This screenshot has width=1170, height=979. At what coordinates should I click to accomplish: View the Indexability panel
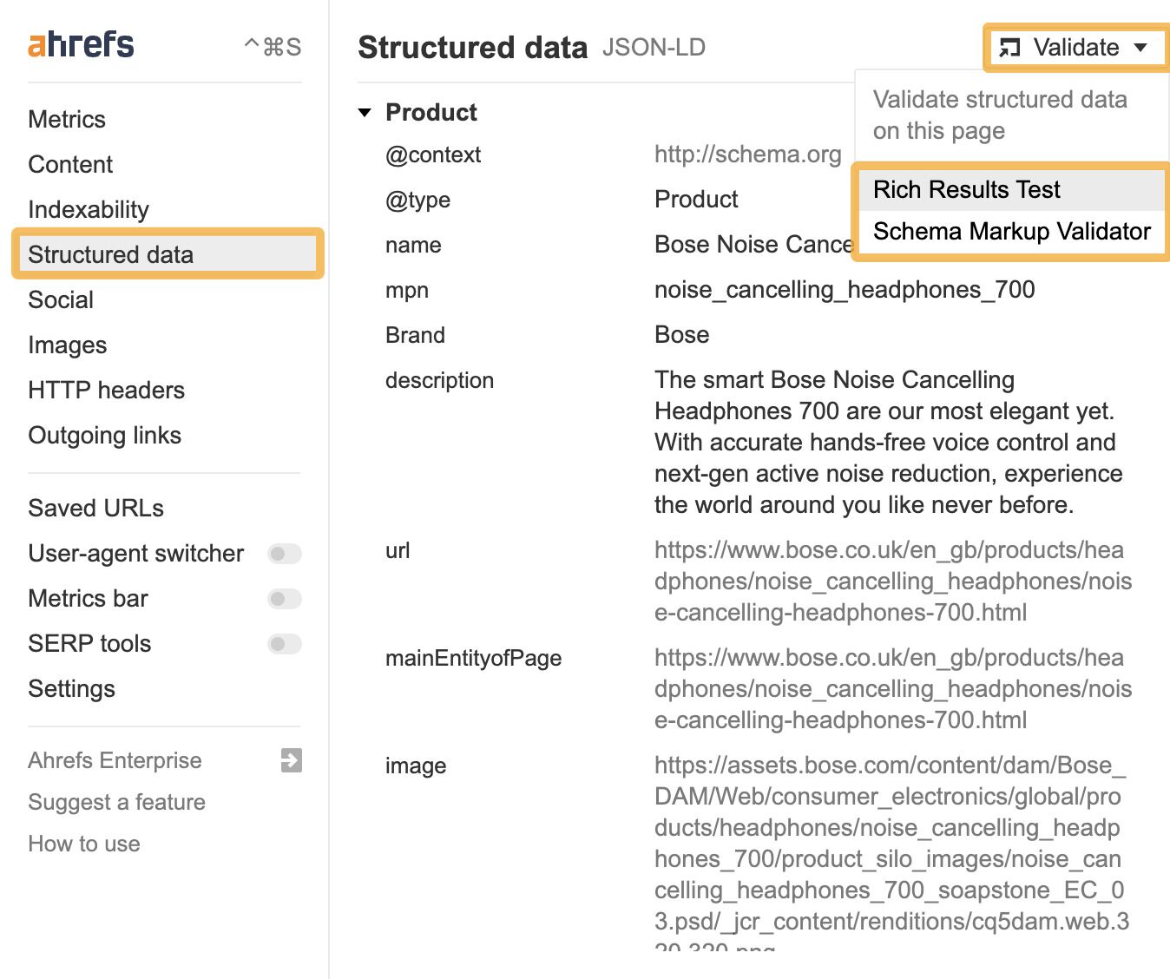(88, 209)
